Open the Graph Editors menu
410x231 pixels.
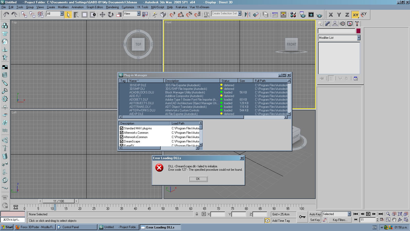(x=95, y=7)
